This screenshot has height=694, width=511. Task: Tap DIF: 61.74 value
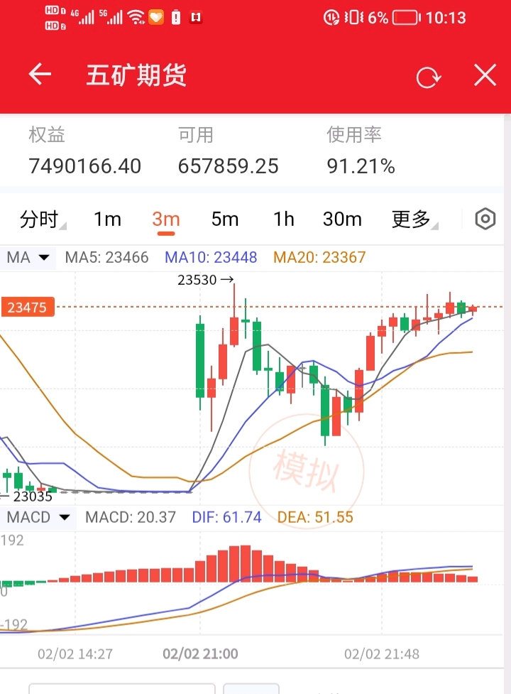(227, 517)
